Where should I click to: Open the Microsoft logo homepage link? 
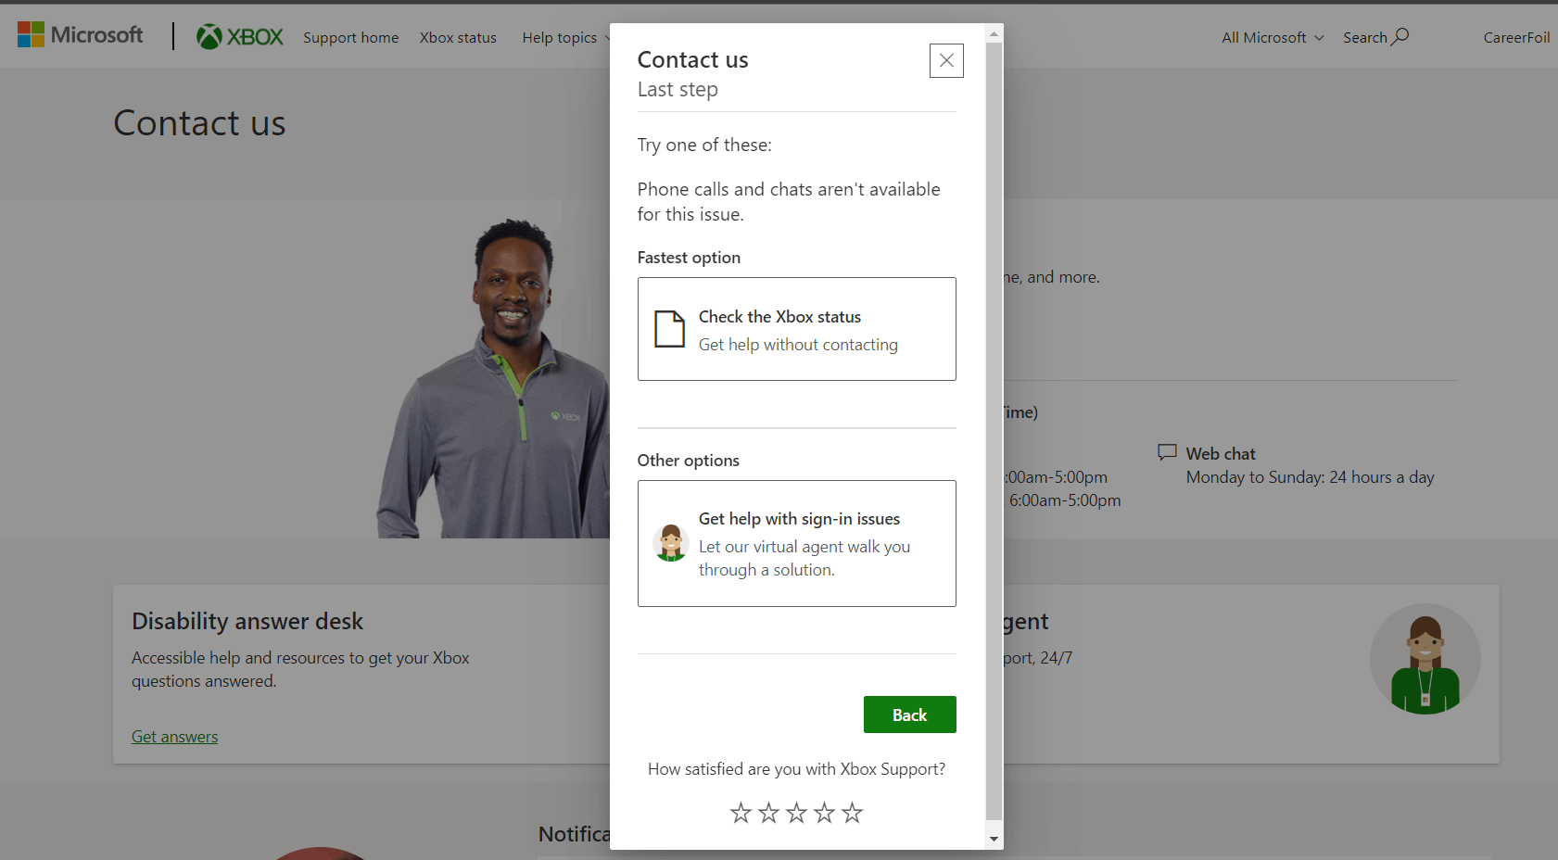81,35
